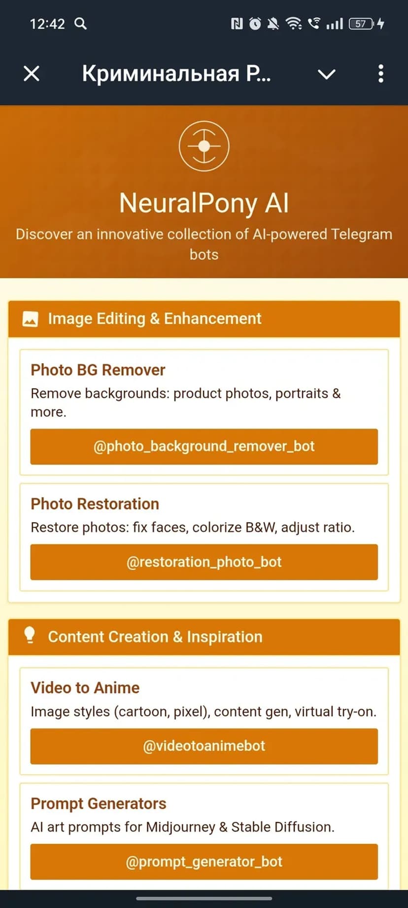Tap the battery indicator icon
The width and height of the screenshot is (408, 908).
pyautogui.click(x=361, y=23)
